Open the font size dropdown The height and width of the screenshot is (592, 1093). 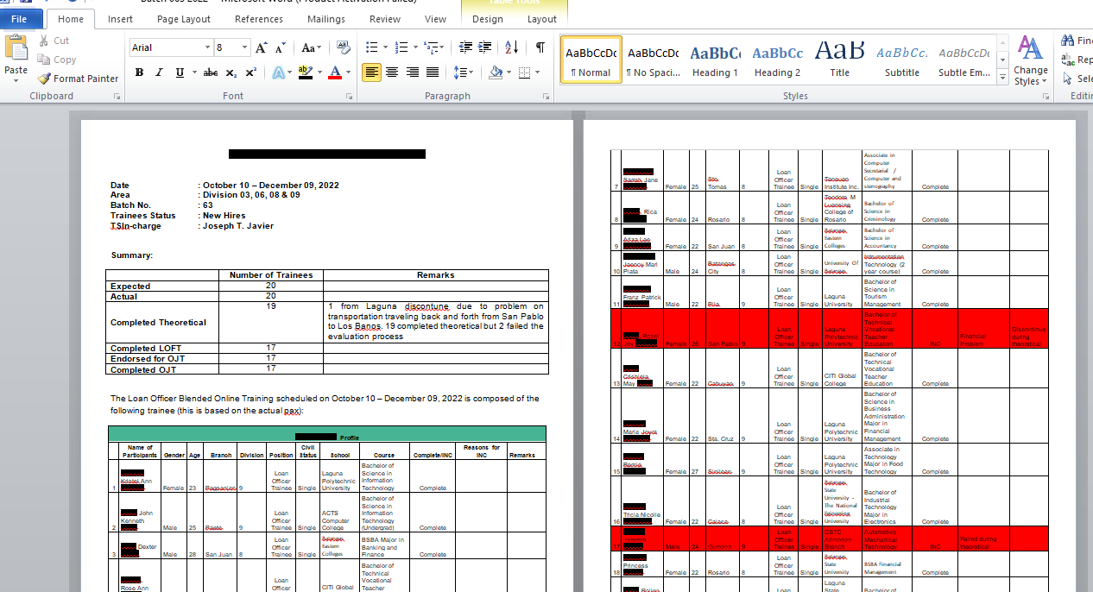click(245, 47)
